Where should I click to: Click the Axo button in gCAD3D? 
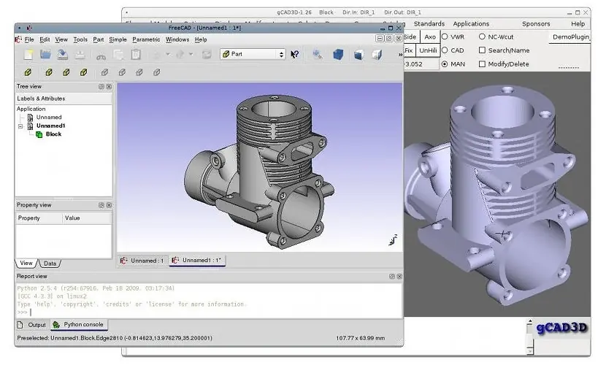(430, 37)
